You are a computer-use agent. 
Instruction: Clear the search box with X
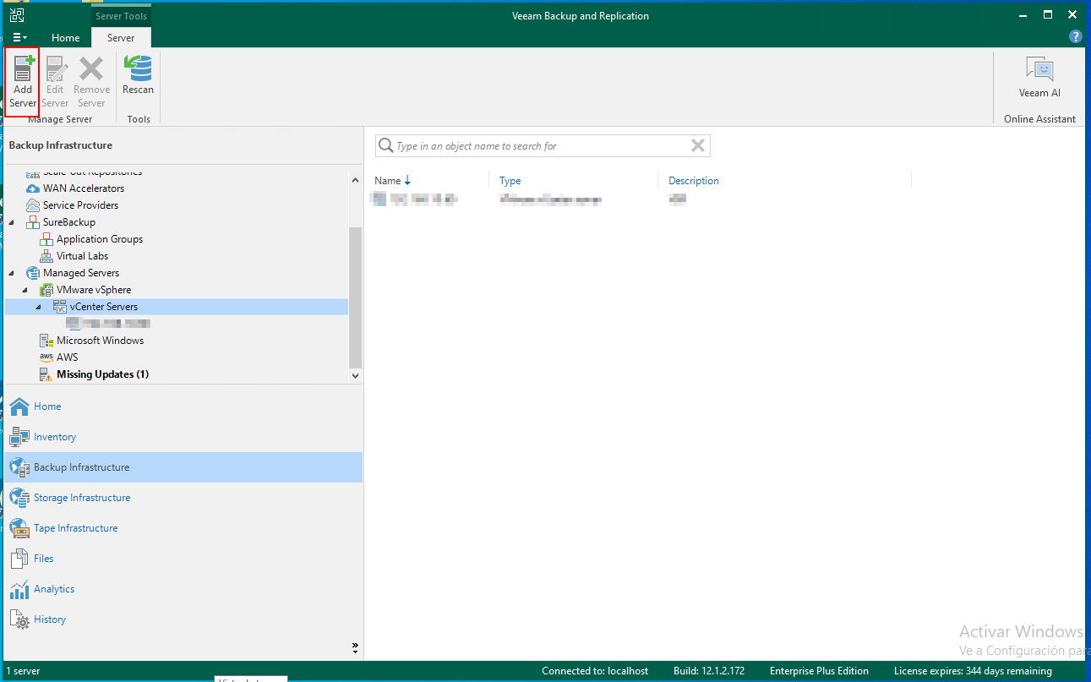point(698,145)
